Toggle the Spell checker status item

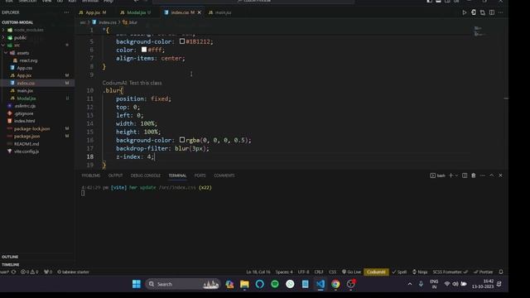click(x=399, y=272)
